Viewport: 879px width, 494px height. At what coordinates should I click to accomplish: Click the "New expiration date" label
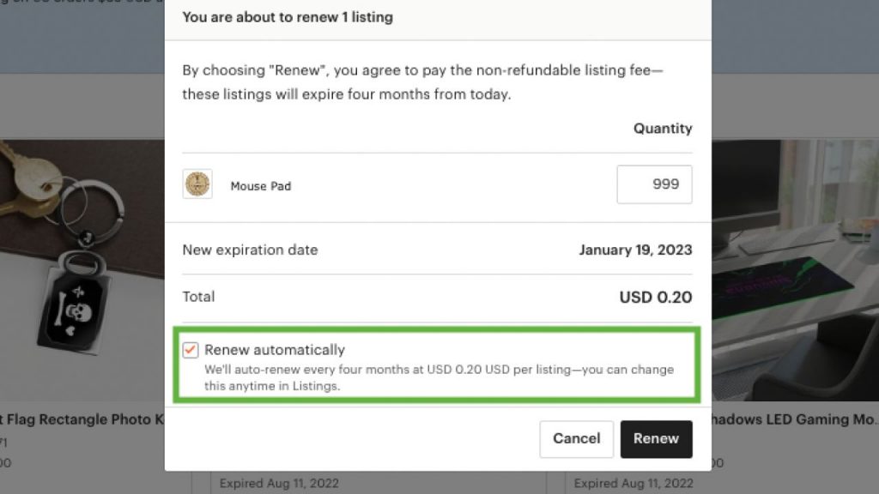tap(250, 250)
